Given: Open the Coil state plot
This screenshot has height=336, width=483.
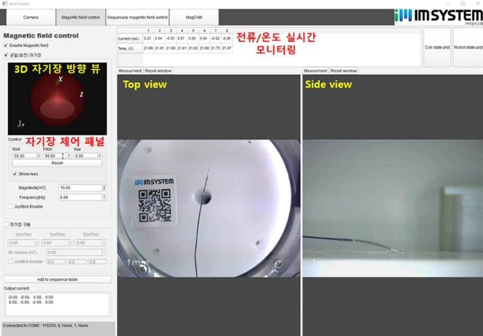Looking at the screenshot, I should coord(437,47).
